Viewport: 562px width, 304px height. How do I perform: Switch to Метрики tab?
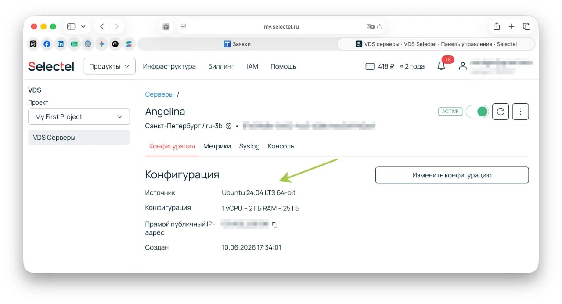pyautogui.click(x=217, y=146)
